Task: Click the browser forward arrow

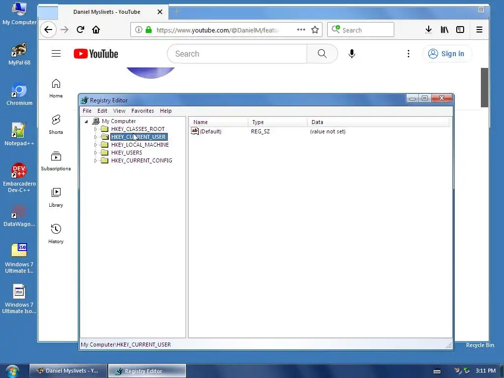Action: (64, 30)
